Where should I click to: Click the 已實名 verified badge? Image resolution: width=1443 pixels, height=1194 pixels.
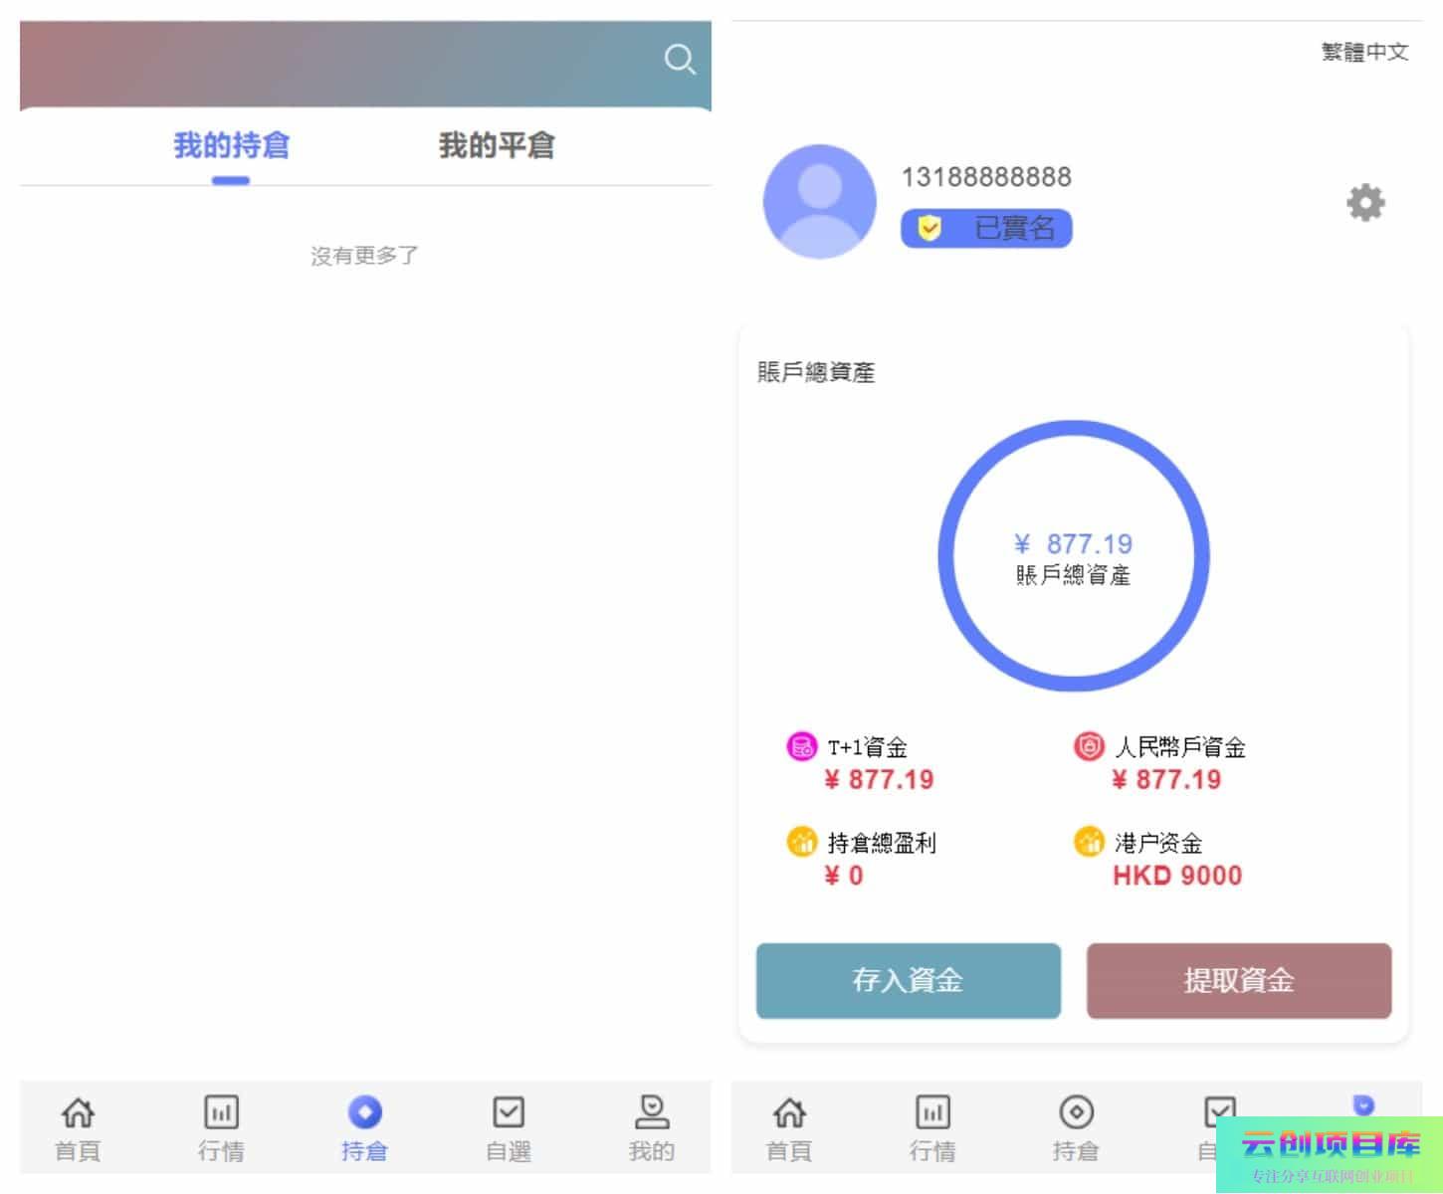coord(986,229)
